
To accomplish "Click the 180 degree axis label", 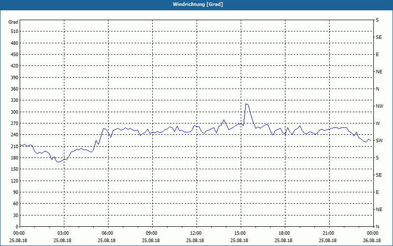I will tap(15, 158).
